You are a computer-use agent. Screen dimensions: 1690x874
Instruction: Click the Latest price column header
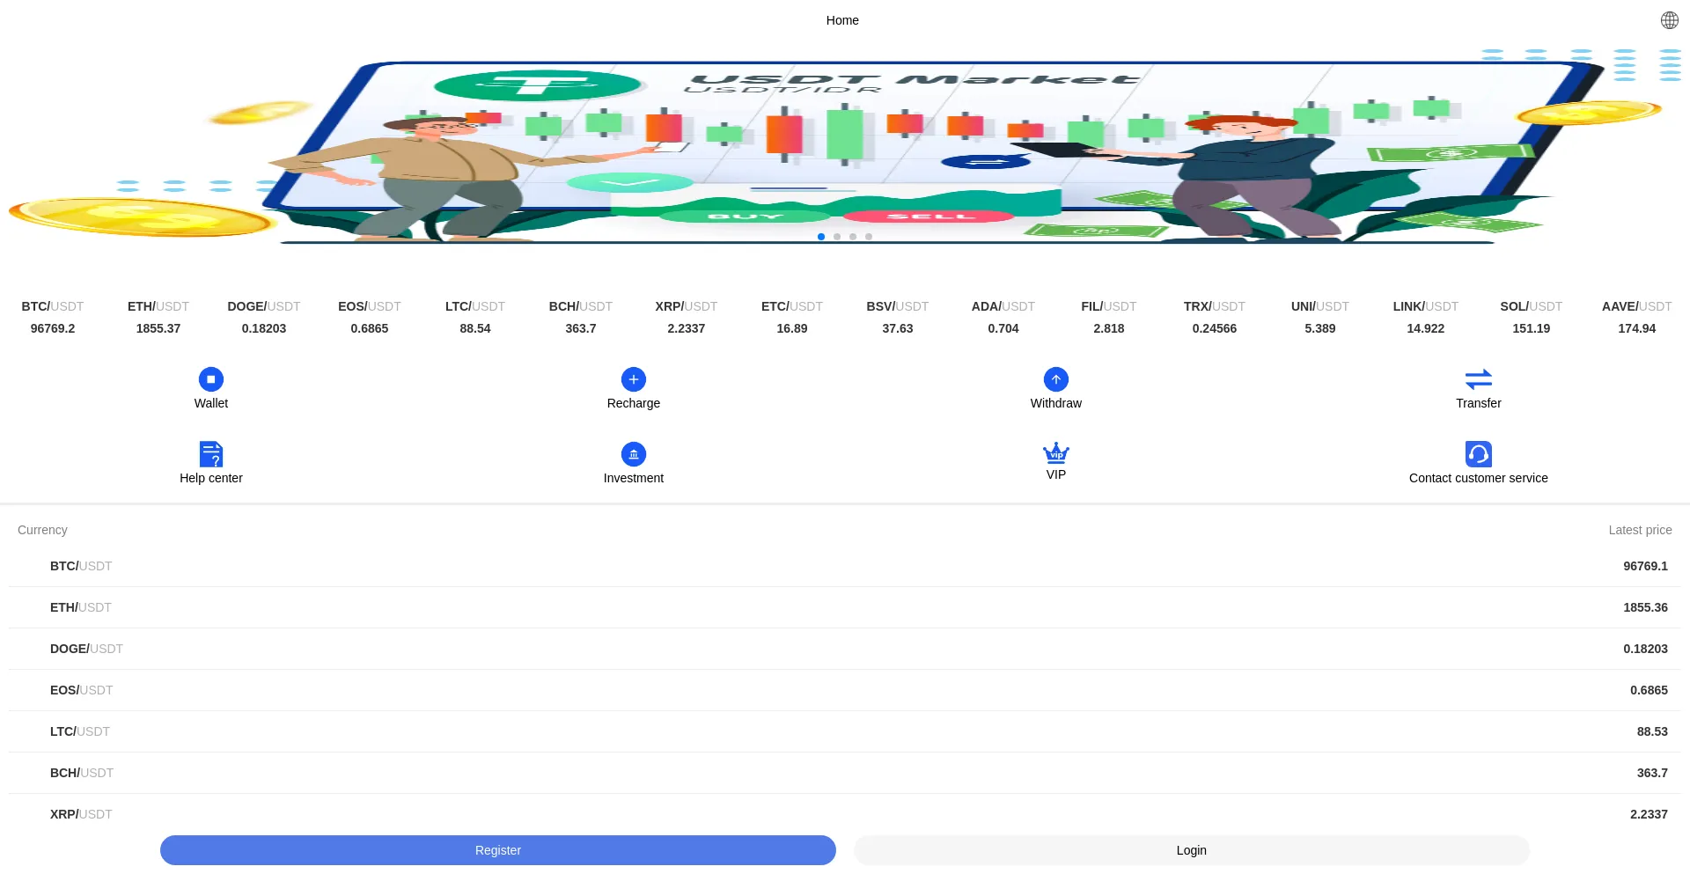coord(1640,530)
